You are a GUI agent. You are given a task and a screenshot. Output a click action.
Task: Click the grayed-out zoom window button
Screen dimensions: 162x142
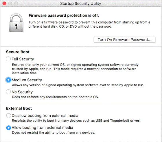pos(16,3)
